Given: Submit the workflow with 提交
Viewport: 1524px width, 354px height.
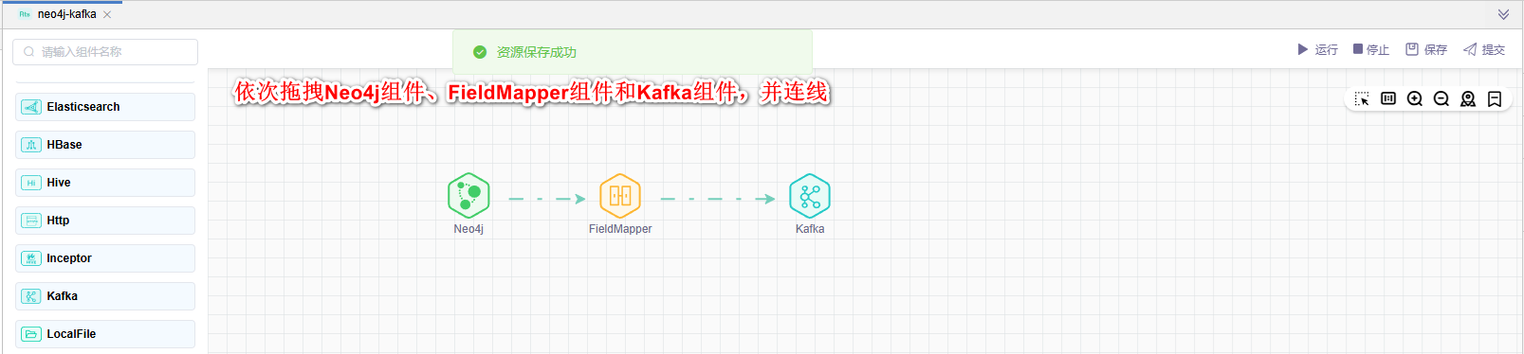Looking at the screenshot, I should (x=1484, y=49).
